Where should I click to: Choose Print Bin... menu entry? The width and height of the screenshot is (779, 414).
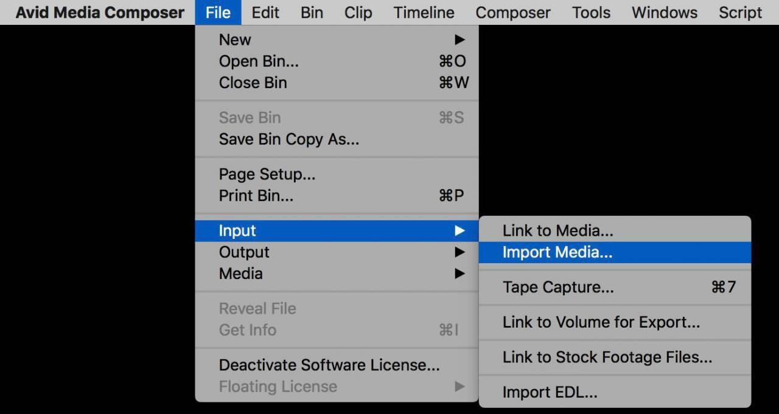pyautogui.click(x=337, y=196)
